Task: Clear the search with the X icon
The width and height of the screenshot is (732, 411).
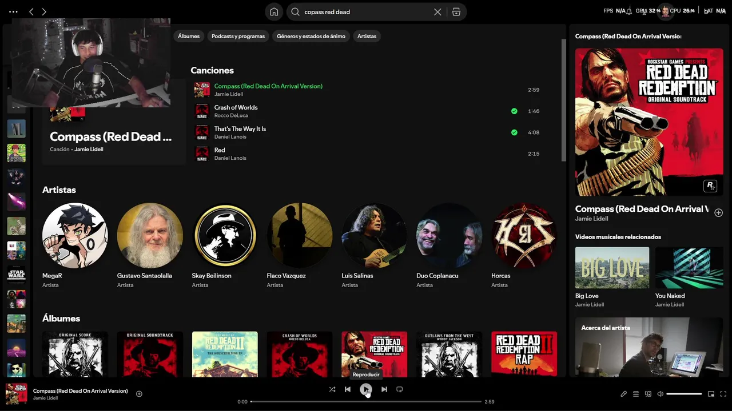Action: pyautogui.click(x=437, y=11)
